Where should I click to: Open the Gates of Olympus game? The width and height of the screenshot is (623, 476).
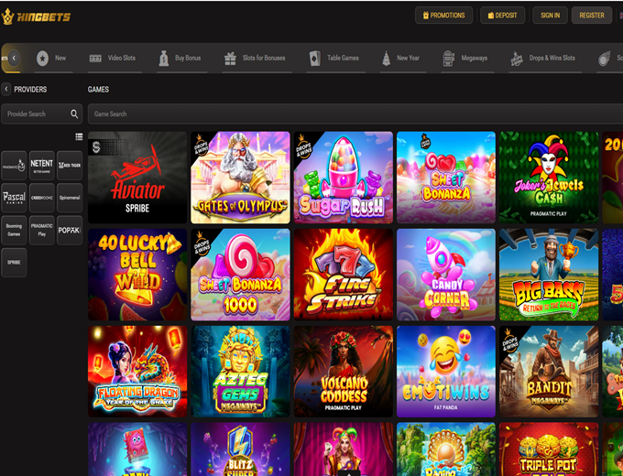(240, 178)
